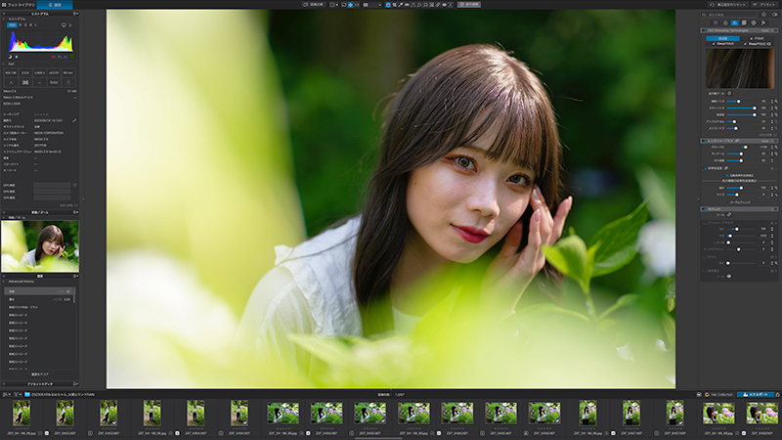Click the reset corrections button
782x440 pixels.
(x=728, y=5)
